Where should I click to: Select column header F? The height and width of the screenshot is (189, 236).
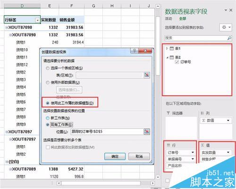72,6
